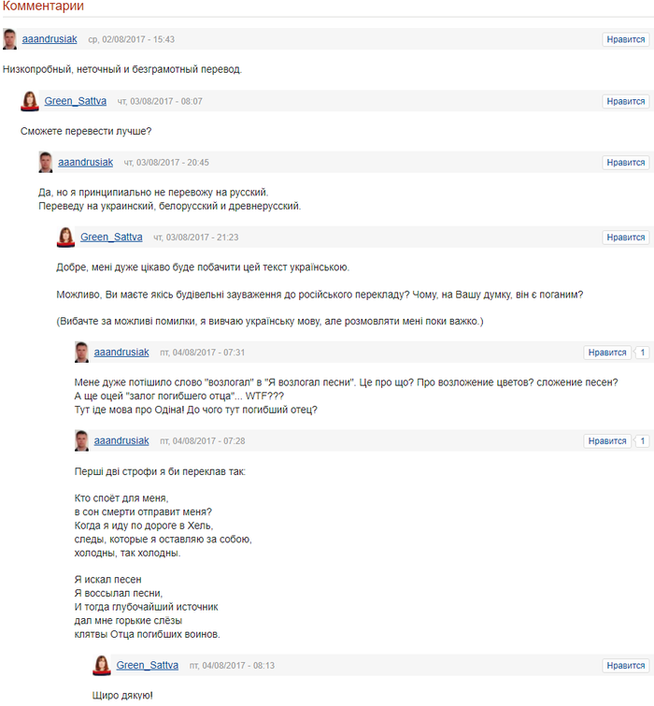Visit aaandrusiak's profile from the 07:28 comment
Image resolution: width=654 pixels, height=706 pixels.
121,440
